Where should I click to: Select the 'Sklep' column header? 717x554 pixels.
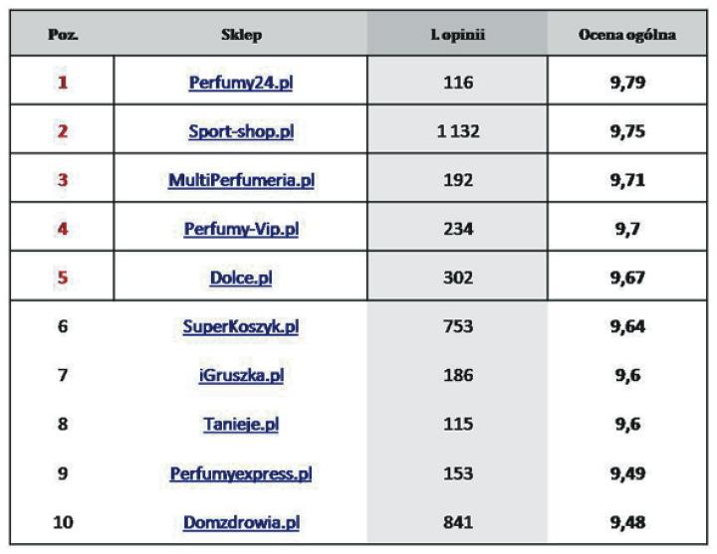(241, 35)
